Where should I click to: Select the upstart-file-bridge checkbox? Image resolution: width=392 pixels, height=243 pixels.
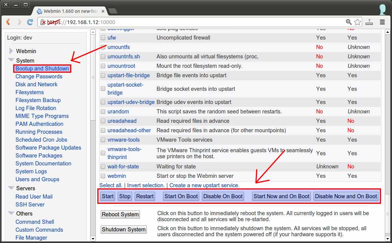[x=103, y=75]
